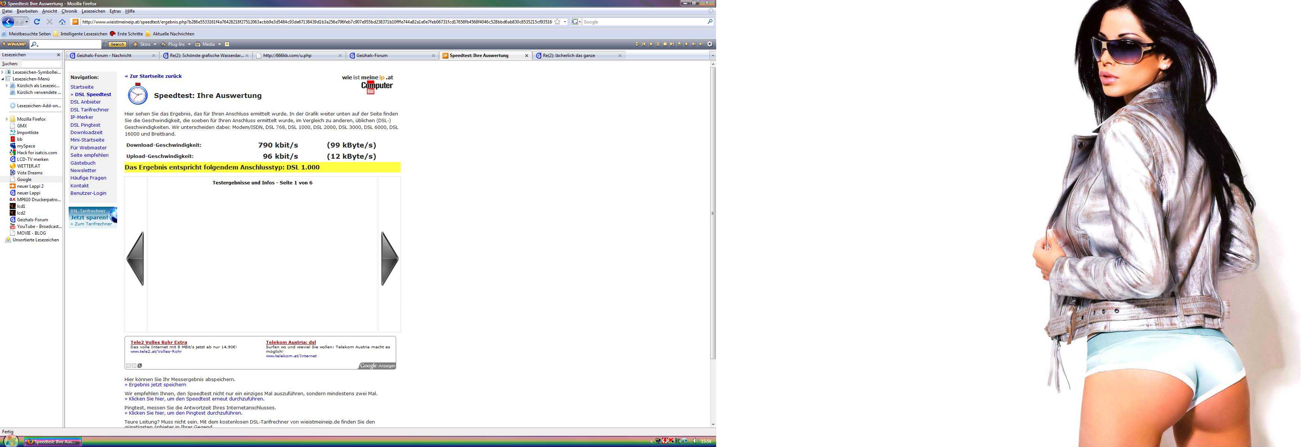Click the DSL-Tarifrechner Jetzt sparen banner
This screenshot has width=1313, height=447.
pos(93,218)
